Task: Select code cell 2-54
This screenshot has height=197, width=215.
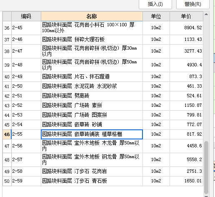Action: 26,125
